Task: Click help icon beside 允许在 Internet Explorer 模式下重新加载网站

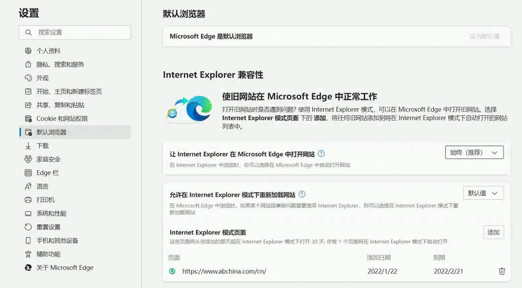Action: [302, 194]
